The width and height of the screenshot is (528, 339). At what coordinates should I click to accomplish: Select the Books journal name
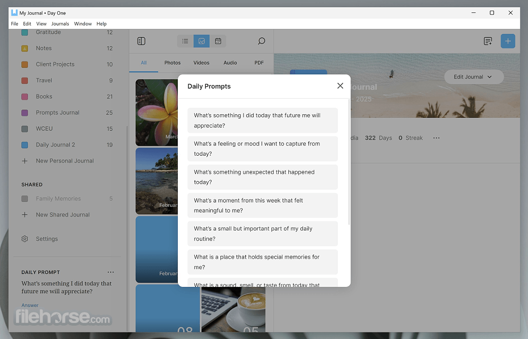[44, 97]
